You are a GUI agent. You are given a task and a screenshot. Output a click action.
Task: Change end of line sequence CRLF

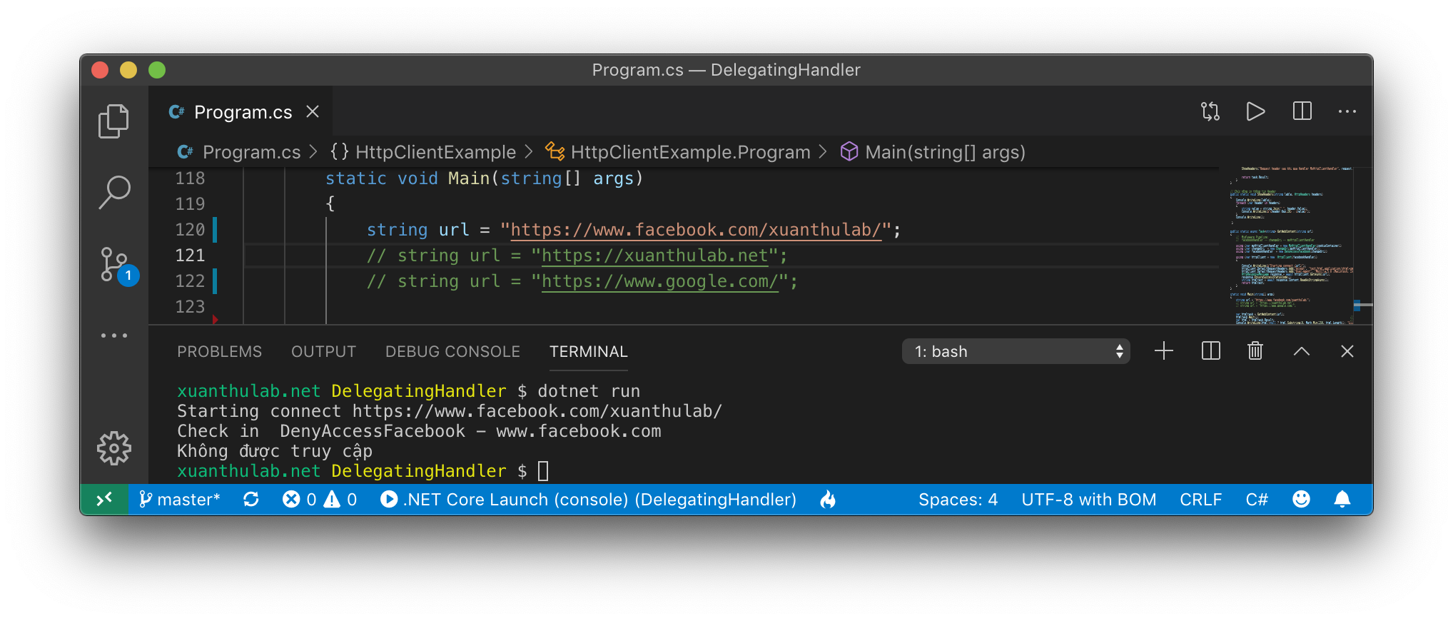point(1201,500)
